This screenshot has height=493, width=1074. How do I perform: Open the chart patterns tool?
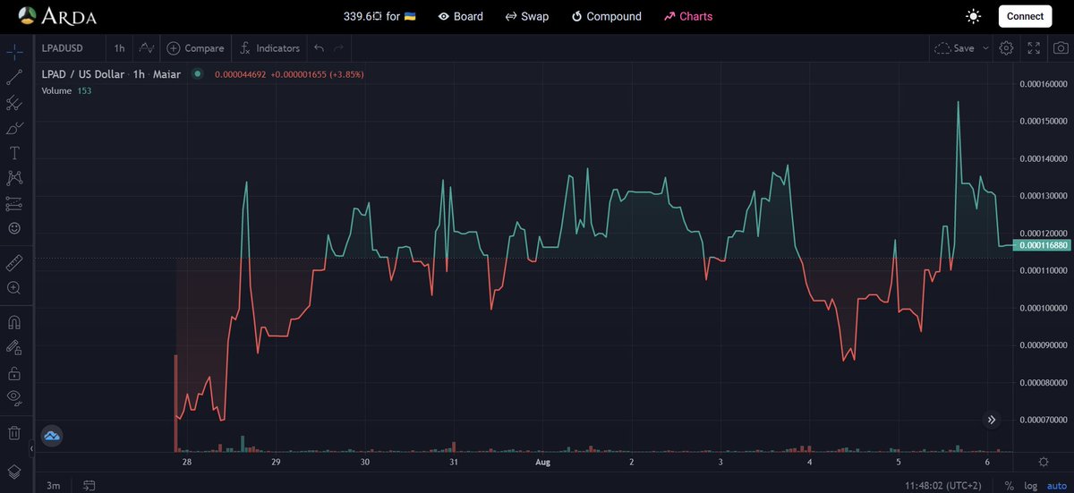click(14, 178)
